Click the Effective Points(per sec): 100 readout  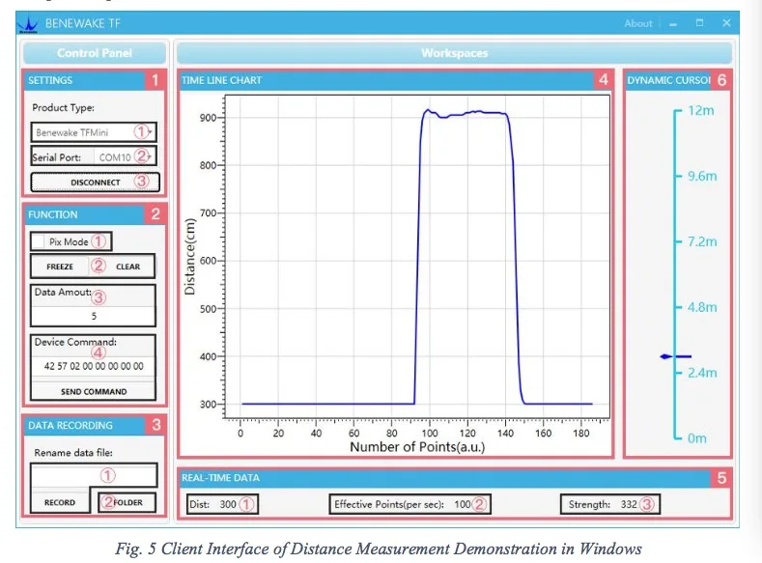[x=409, y=504]
